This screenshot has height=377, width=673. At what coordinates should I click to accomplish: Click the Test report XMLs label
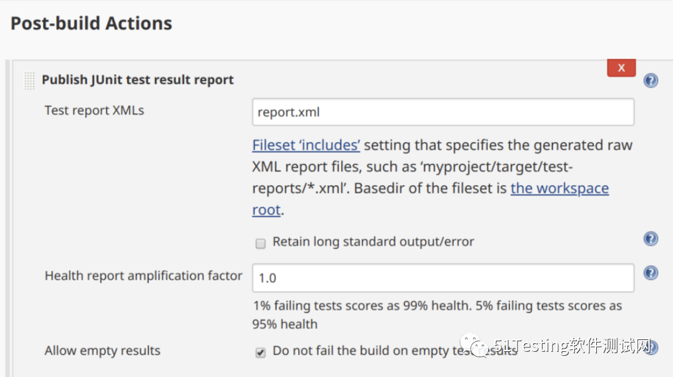pyautogui.click(x=94, y=110)
